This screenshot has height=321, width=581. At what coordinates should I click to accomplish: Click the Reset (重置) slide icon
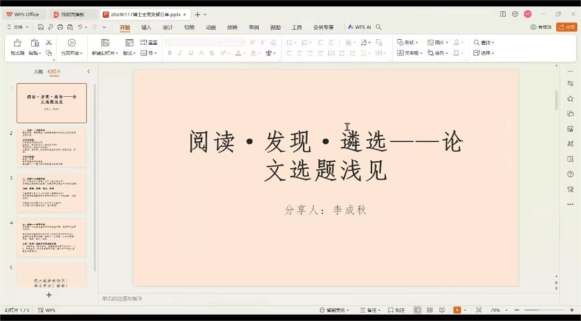149,42
